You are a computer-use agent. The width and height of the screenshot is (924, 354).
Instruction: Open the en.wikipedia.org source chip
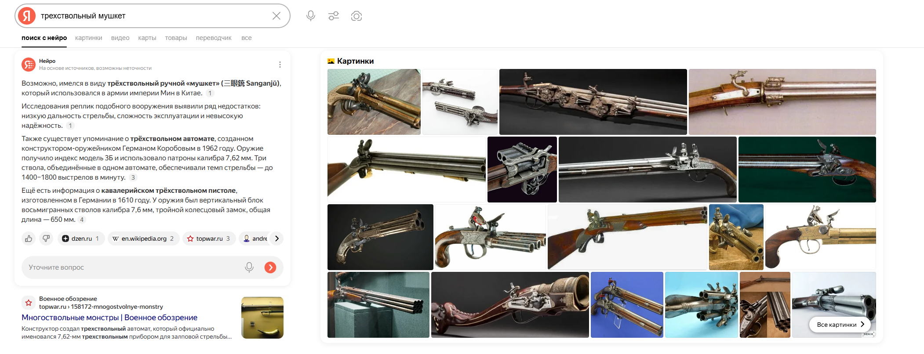point(144,238)
